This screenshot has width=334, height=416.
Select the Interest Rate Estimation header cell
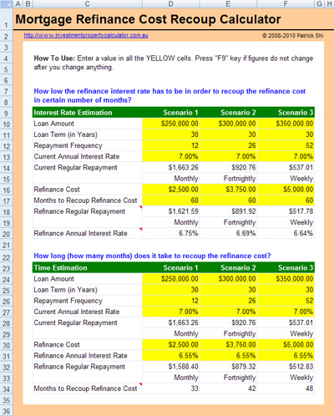point(88,113)
